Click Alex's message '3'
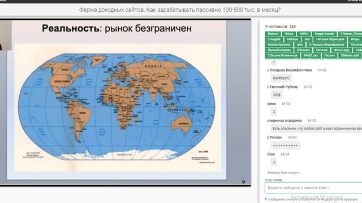The height and width of the screenshot is (203, 362). [x=274, y=162]
